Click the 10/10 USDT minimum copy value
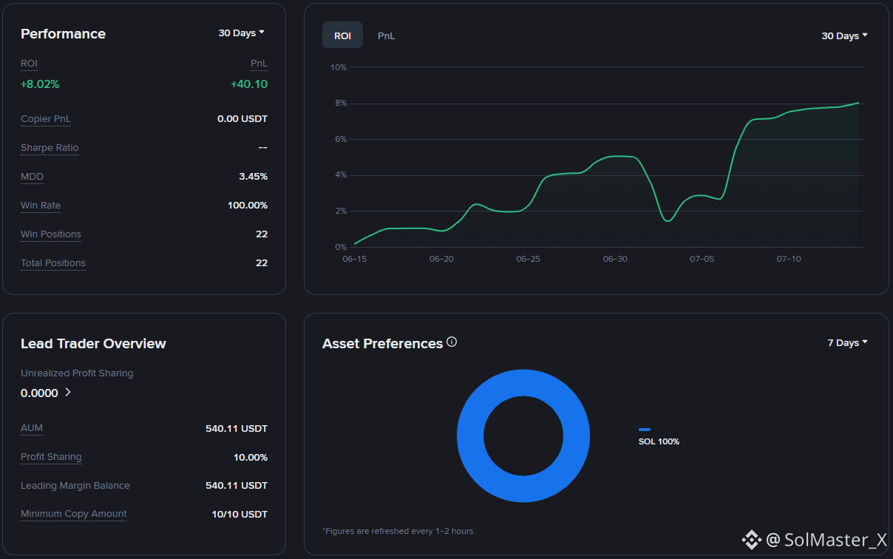This screenshot has width=893, height=559. [240, 514]
